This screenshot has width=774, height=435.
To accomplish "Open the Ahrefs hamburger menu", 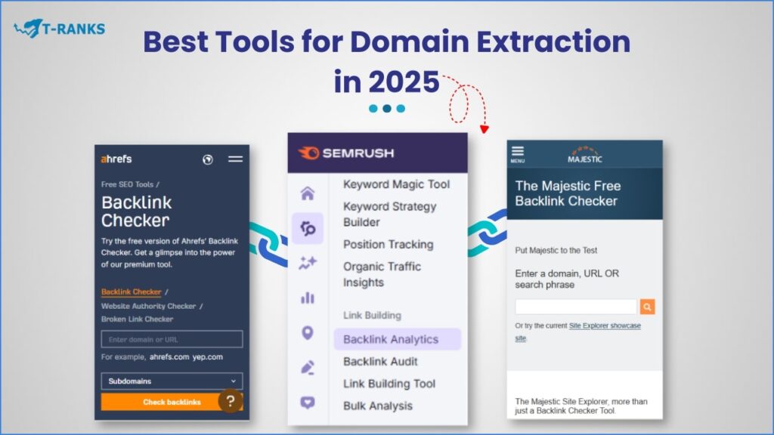I will click(235, 159).
